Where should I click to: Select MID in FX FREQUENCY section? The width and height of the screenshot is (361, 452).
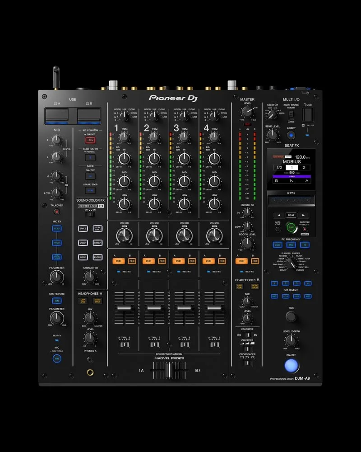291,245
